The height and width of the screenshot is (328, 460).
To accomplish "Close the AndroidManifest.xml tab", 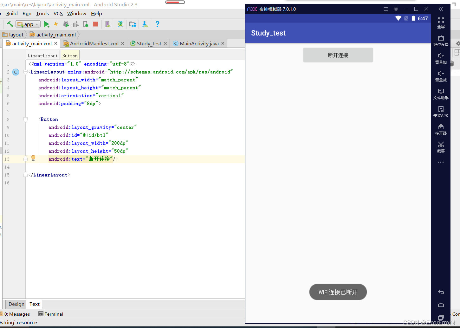I will tap(123, 43).
